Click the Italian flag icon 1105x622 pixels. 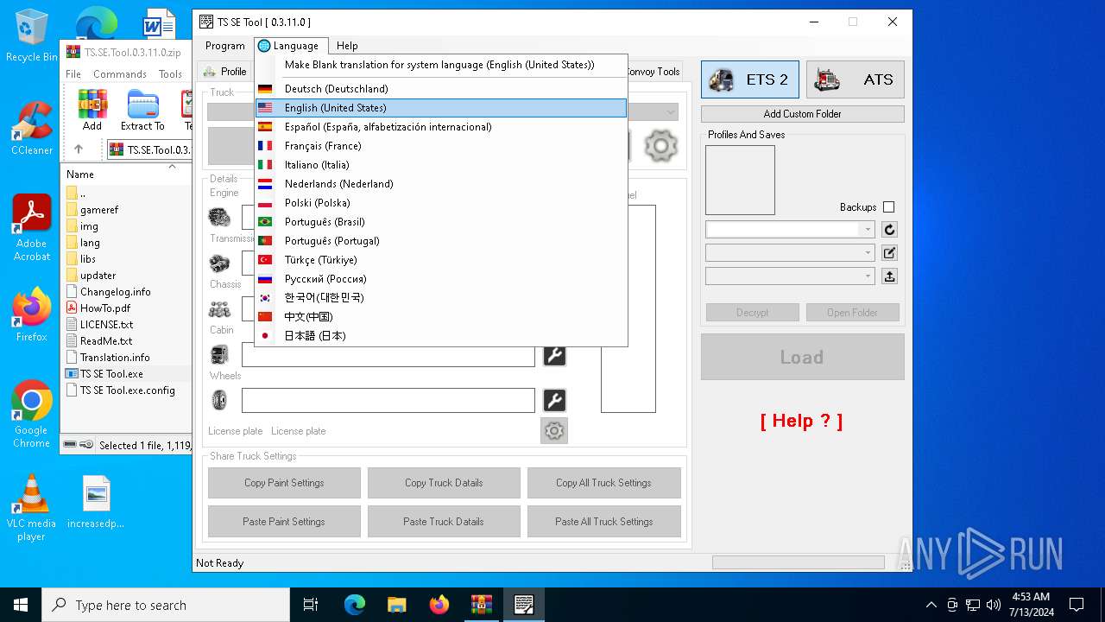[x=265, y=165]
